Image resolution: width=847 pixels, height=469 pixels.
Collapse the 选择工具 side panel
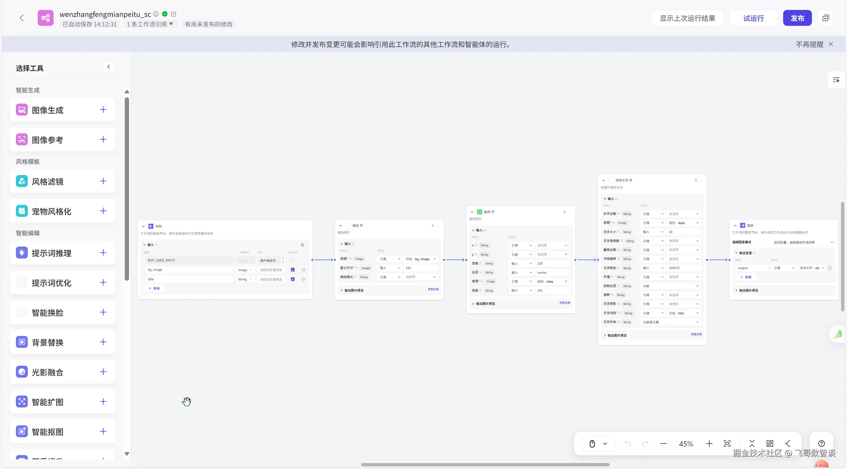point(109,67)
